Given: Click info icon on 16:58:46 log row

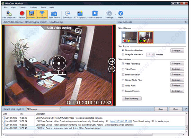Looking at the screenshot, I should 4,128.
